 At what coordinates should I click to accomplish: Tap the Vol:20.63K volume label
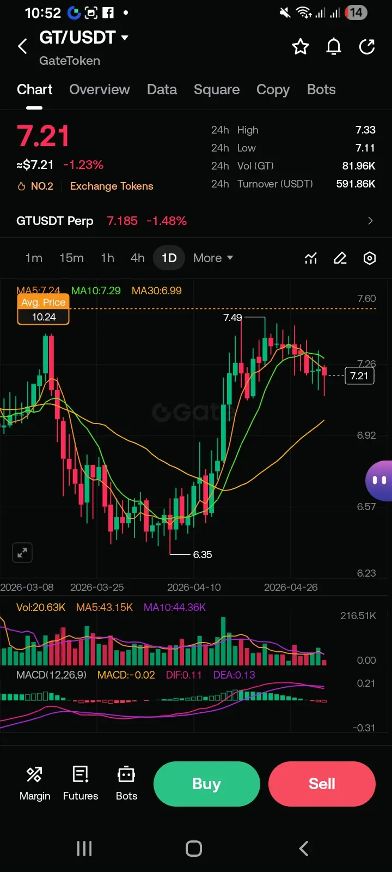pos(41,607)
